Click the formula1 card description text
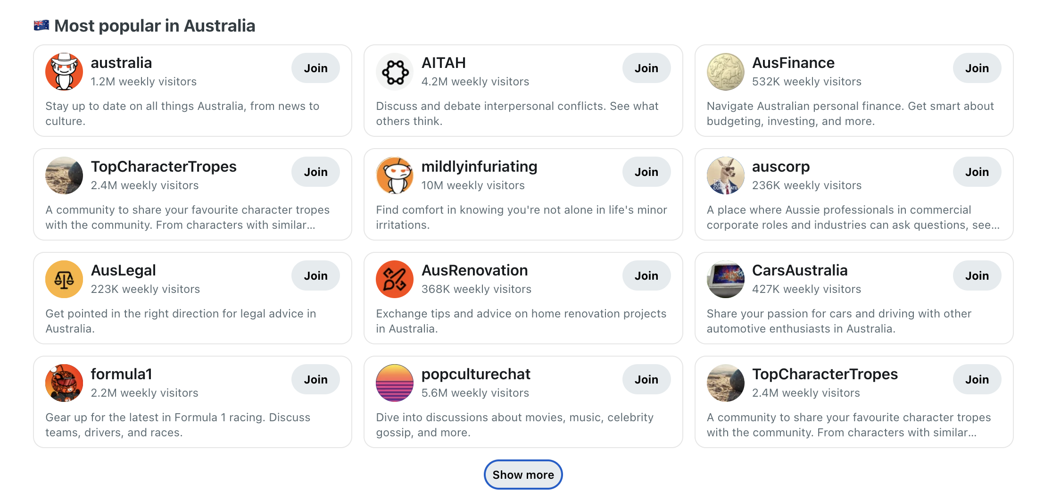Screen dimensions: 1044x500 point(178,425)
